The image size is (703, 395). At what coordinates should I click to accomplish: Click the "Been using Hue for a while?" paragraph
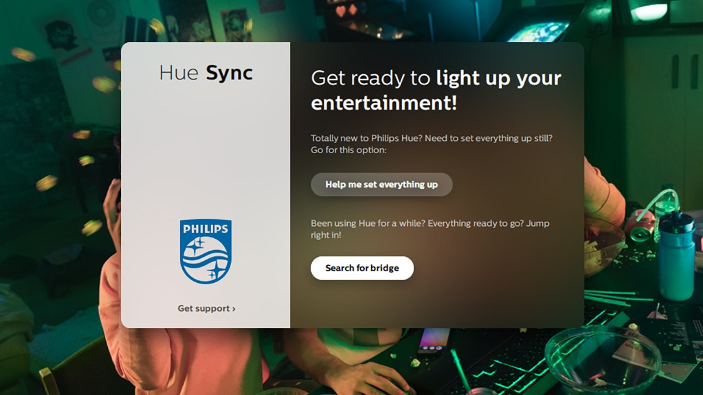pyautogui.click(x=430, y=229)
